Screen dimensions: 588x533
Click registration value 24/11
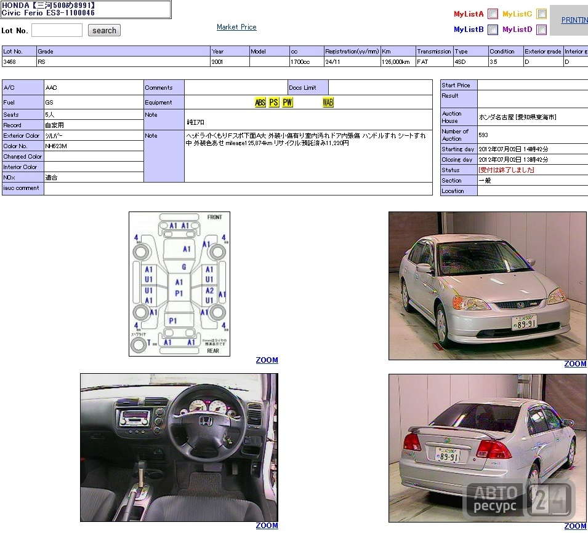click(332, 61)
